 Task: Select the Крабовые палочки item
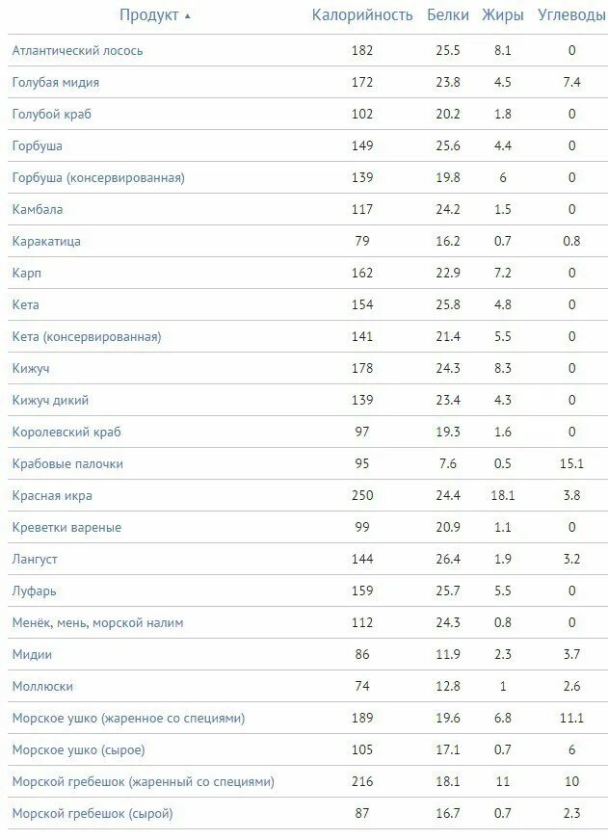tap(67, 463)
